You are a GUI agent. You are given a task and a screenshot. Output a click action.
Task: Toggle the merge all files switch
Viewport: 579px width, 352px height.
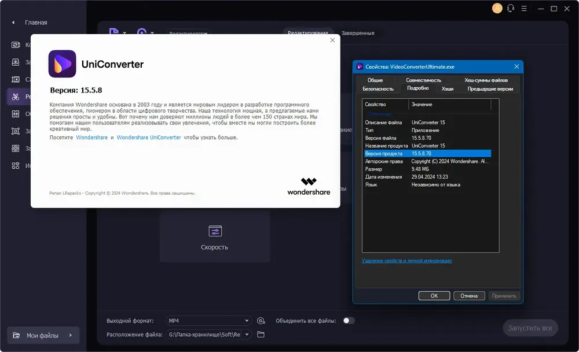tap(349, 321)
